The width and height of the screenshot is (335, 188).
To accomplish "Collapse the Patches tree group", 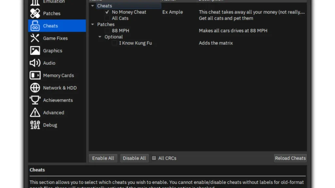I will click(x=93, y=24).
